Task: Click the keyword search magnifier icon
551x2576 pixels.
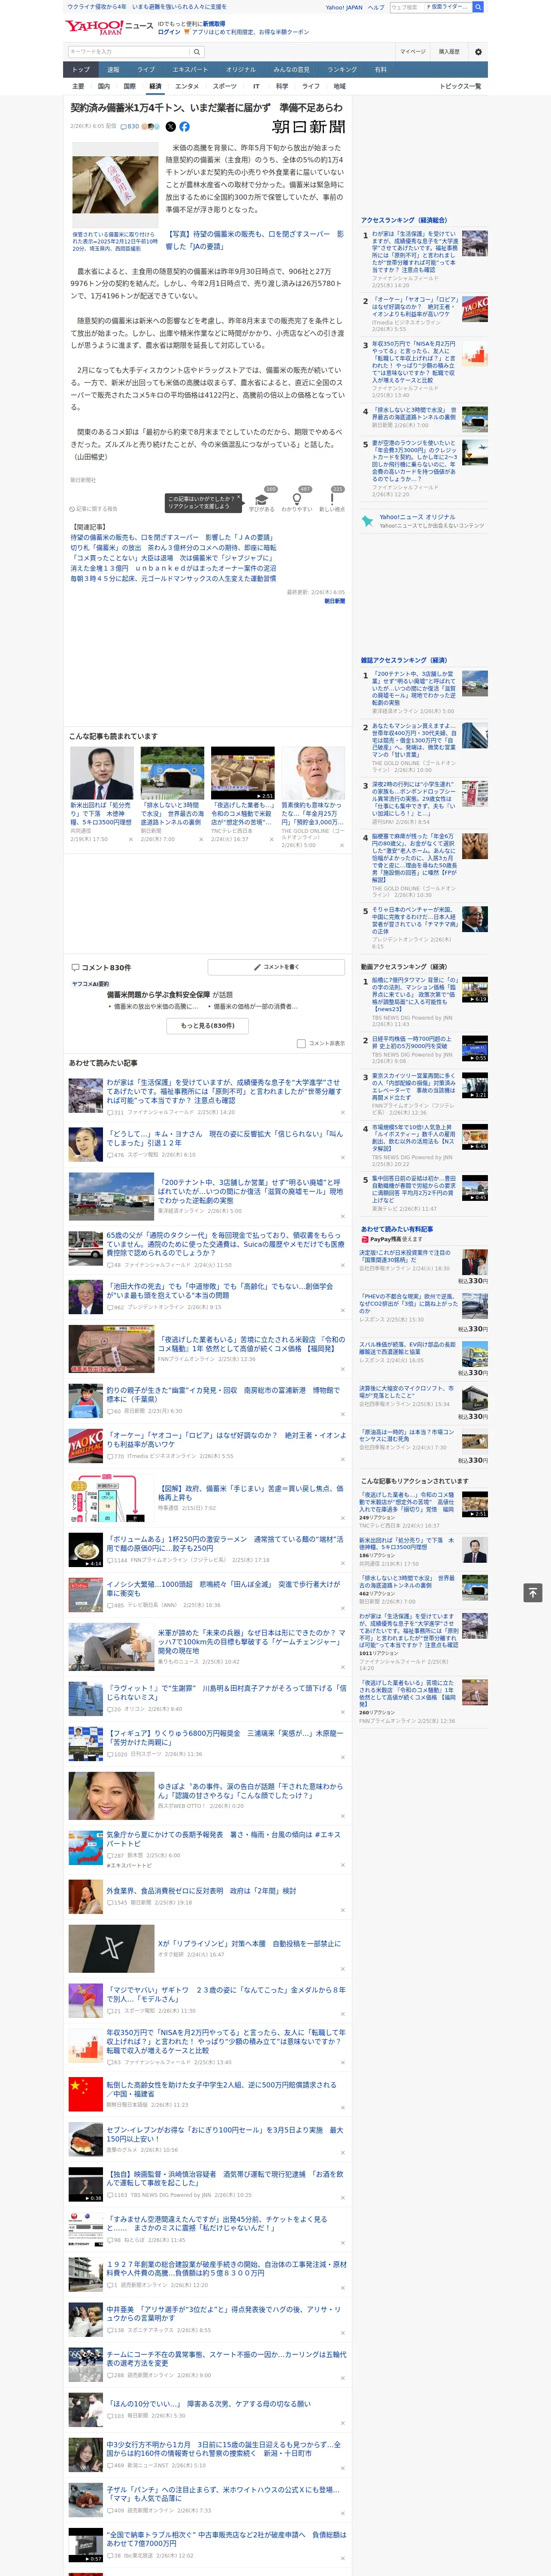Action: tap(197, 51)
